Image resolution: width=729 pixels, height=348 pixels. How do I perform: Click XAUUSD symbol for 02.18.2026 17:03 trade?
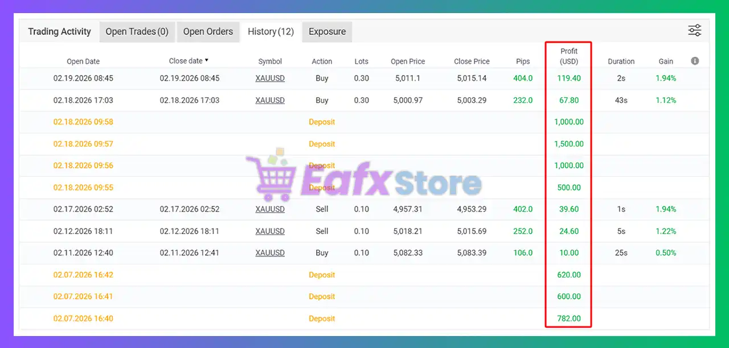click(270, 100)
